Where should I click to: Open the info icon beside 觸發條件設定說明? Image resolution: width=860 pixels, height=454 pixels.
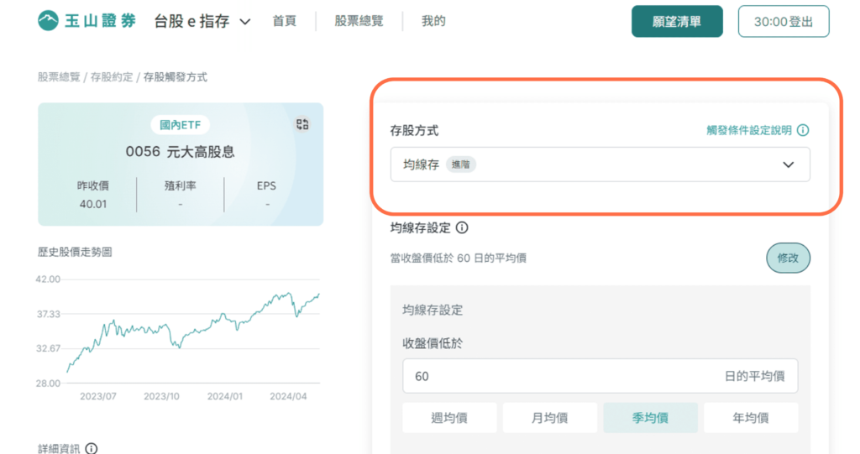tap(803, 131)
